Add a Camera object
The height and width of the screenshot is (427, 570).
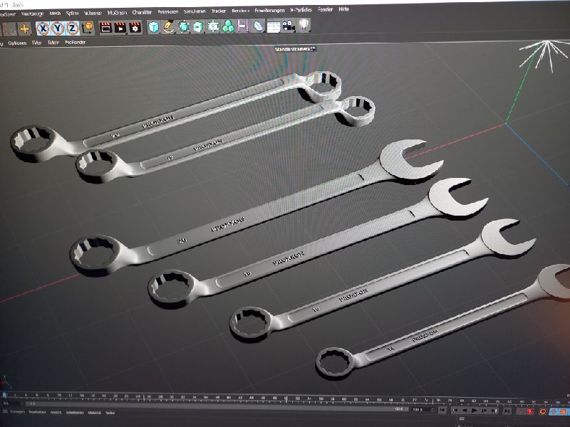point(289,26)
